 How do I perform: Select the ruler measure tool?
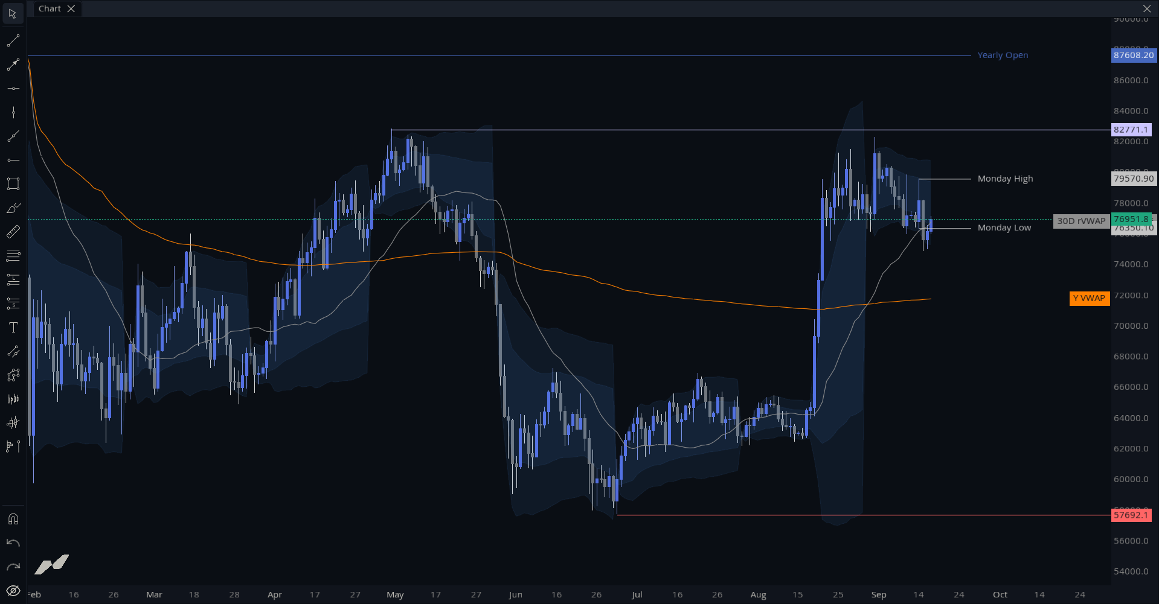click(13, 232)
